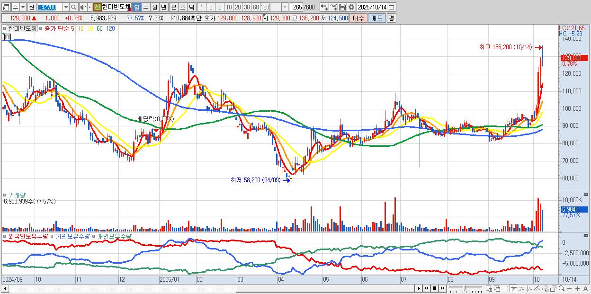Toggle the 한미반도체 series marker in legend

[5, 28]
